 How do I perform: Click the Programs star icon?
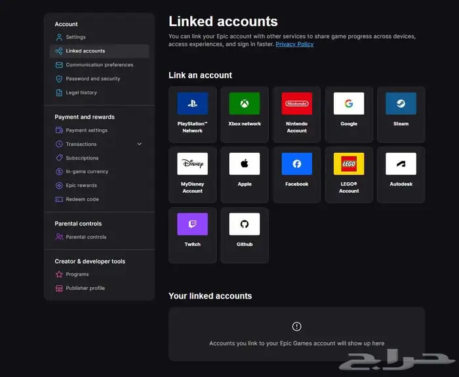(x=59, y=274)
